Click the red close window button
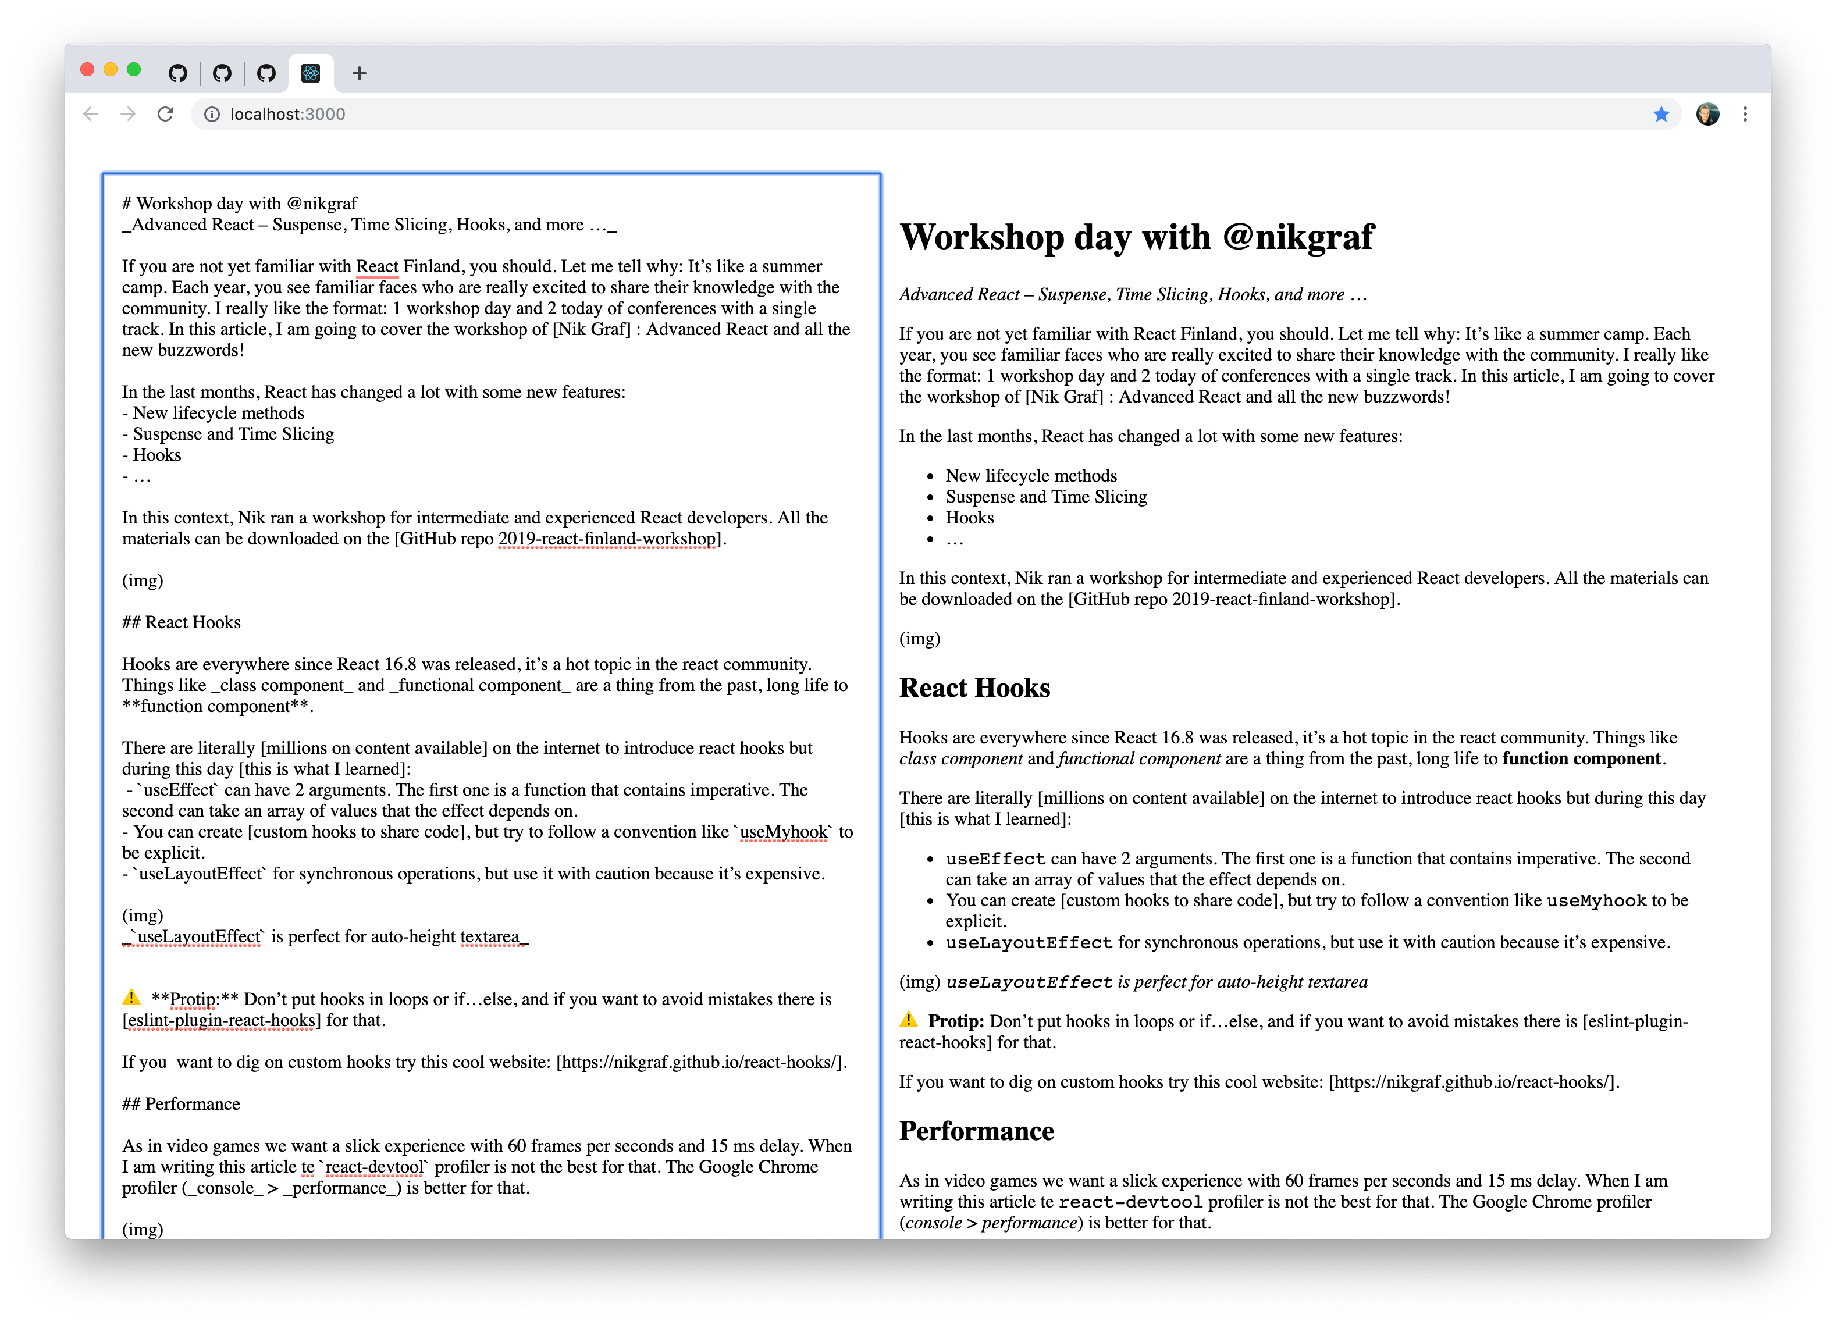 coord(87,70)
